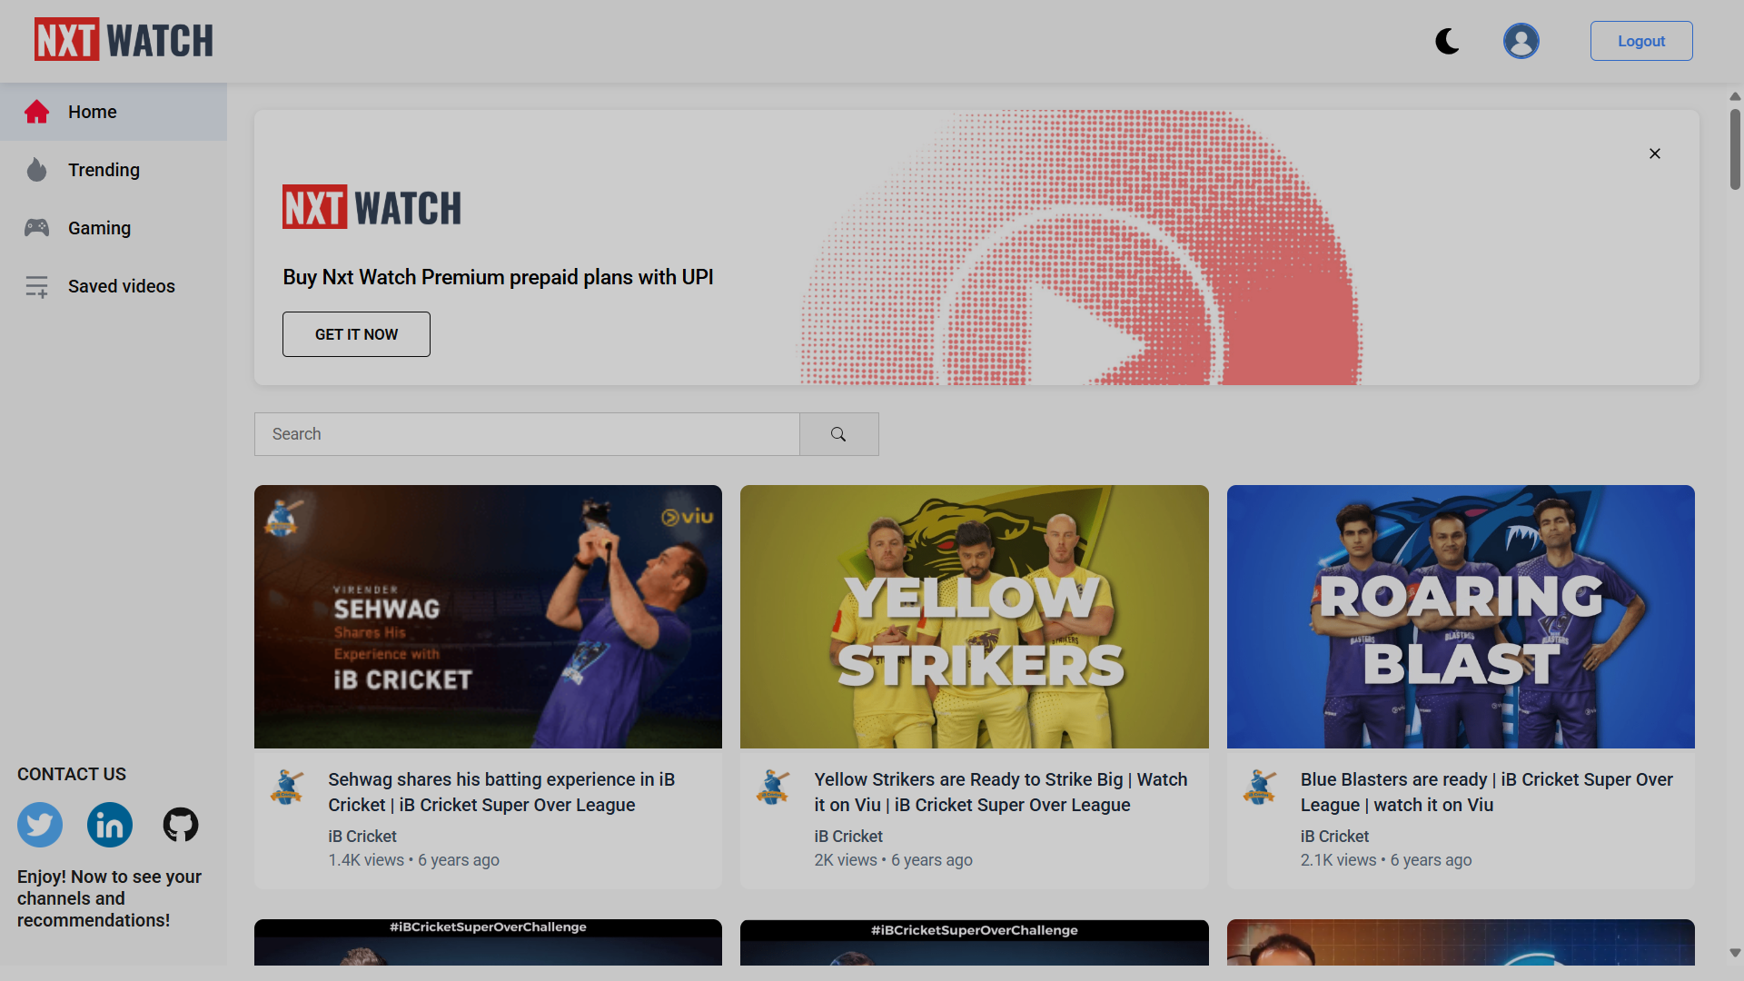Open the Yellow Strikers video thumbnail
Viewport: 1744px width, 981px height.
[974, 617]
